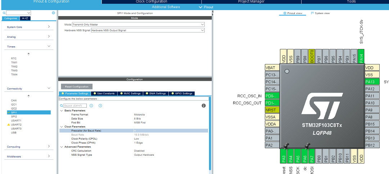The width and height of the screenshot is (389, 174).
Task: Open the Clock Configuration tab
Action: 151,2
